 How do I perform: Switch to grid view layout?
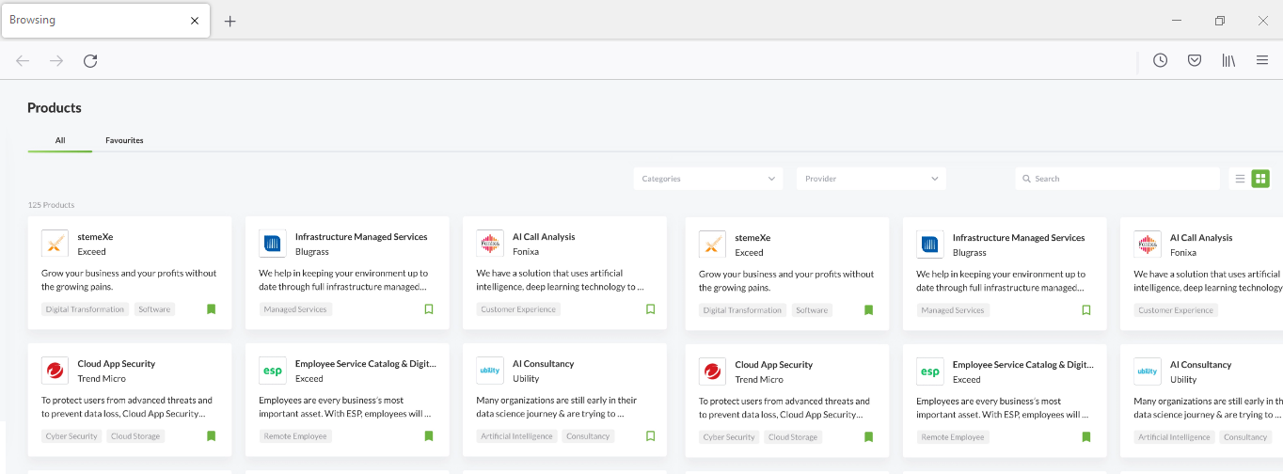point(1260,179)
